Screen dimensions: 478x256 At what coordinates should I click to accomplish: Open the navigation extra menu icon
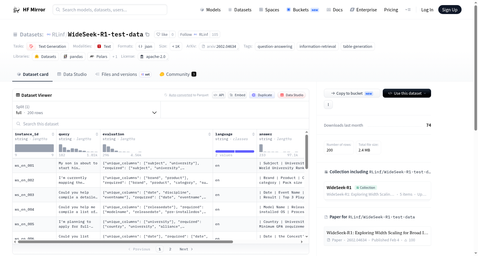click(x=408, y=10)
